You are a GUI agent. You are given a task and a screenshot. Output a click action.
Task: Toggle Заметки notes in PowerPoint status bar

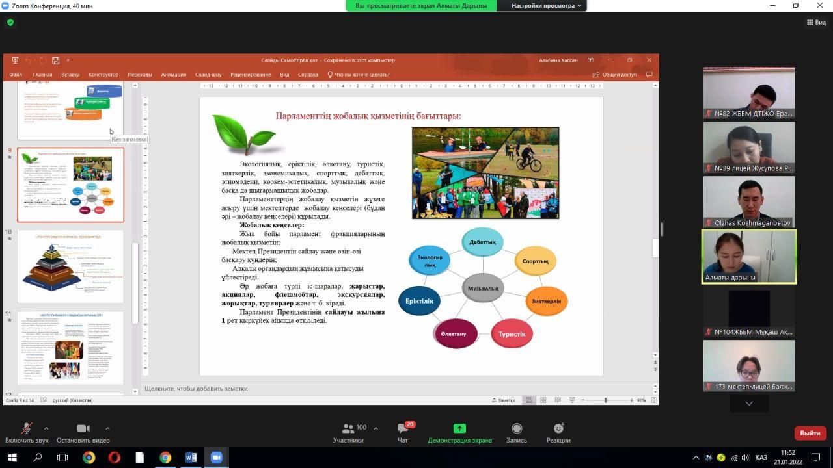pos(503,400)
